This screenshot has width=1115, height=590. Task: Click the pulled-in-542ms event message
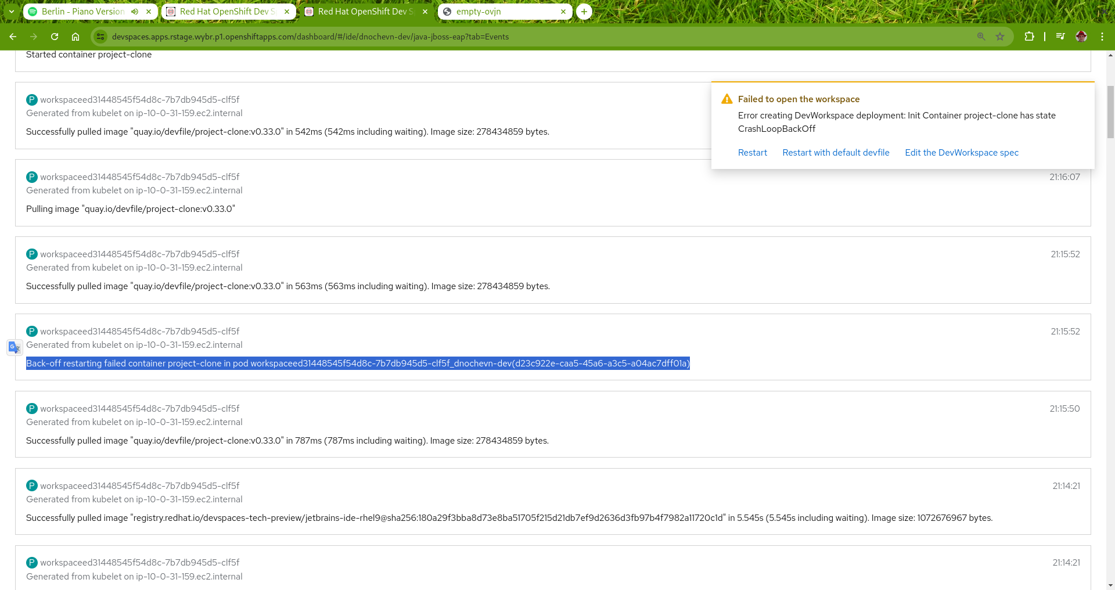tap(287, 132)
